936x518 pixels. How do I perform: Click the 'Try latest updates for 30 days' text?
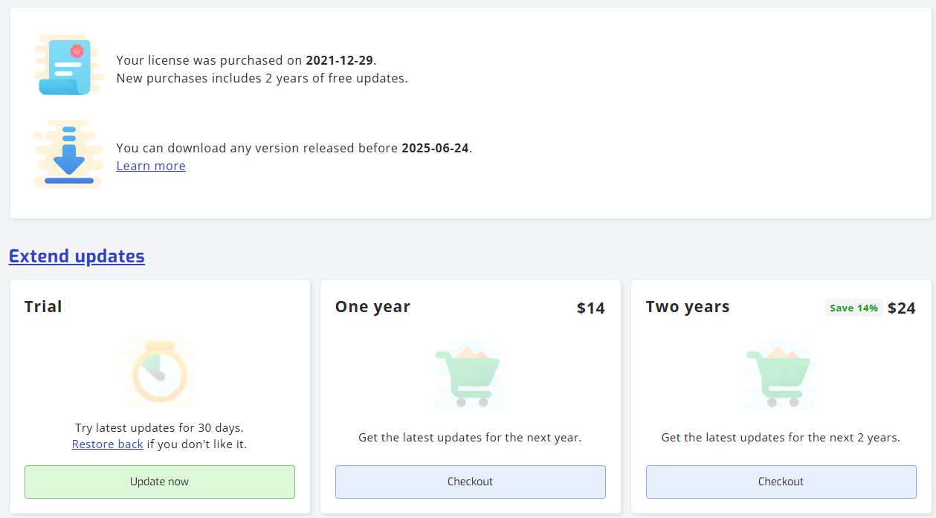[x=159, y=428]
